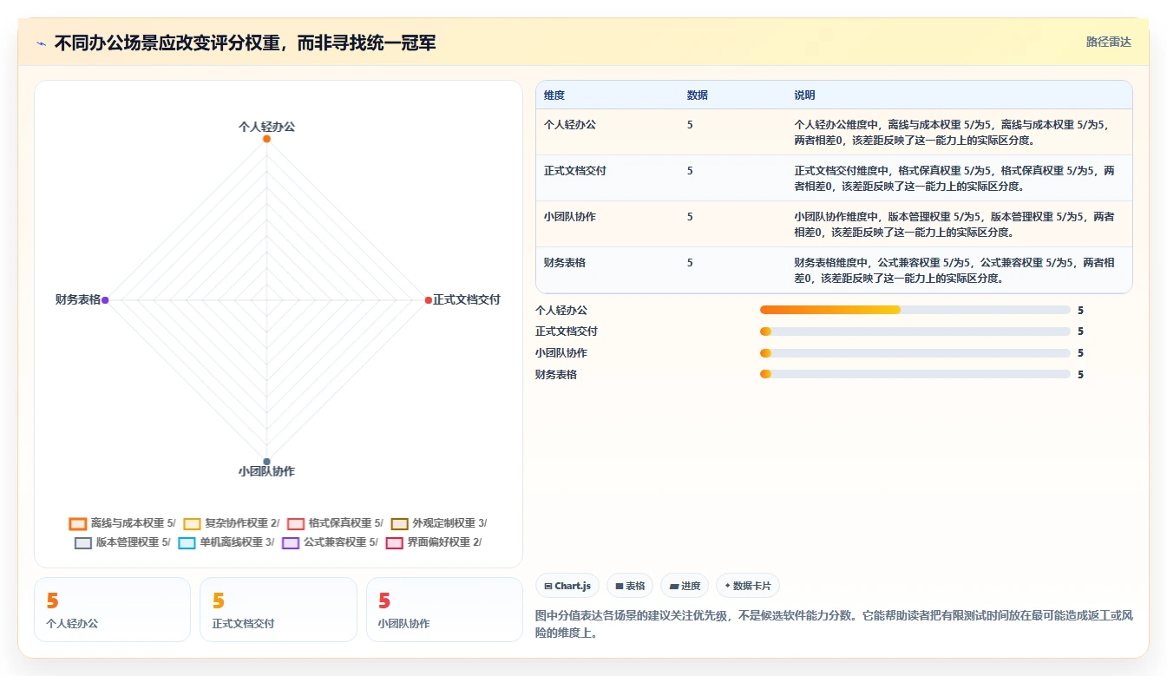
Task: Click the 小团队协作 progress bar
Action: [915, 353]
